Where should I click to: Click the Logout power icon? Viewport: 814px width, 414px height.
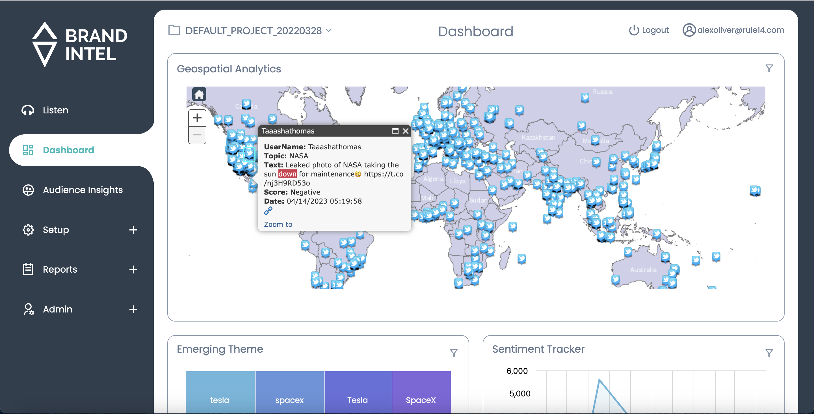point(634,30)
